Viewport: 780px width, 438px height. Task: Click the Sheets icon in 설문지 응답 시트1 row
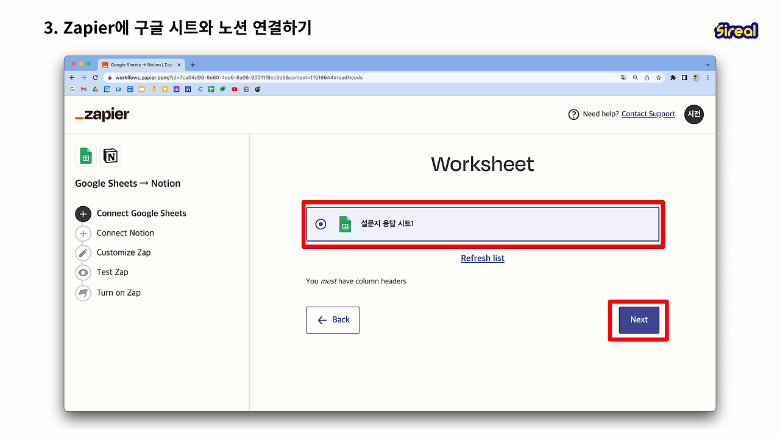[345, 224]
